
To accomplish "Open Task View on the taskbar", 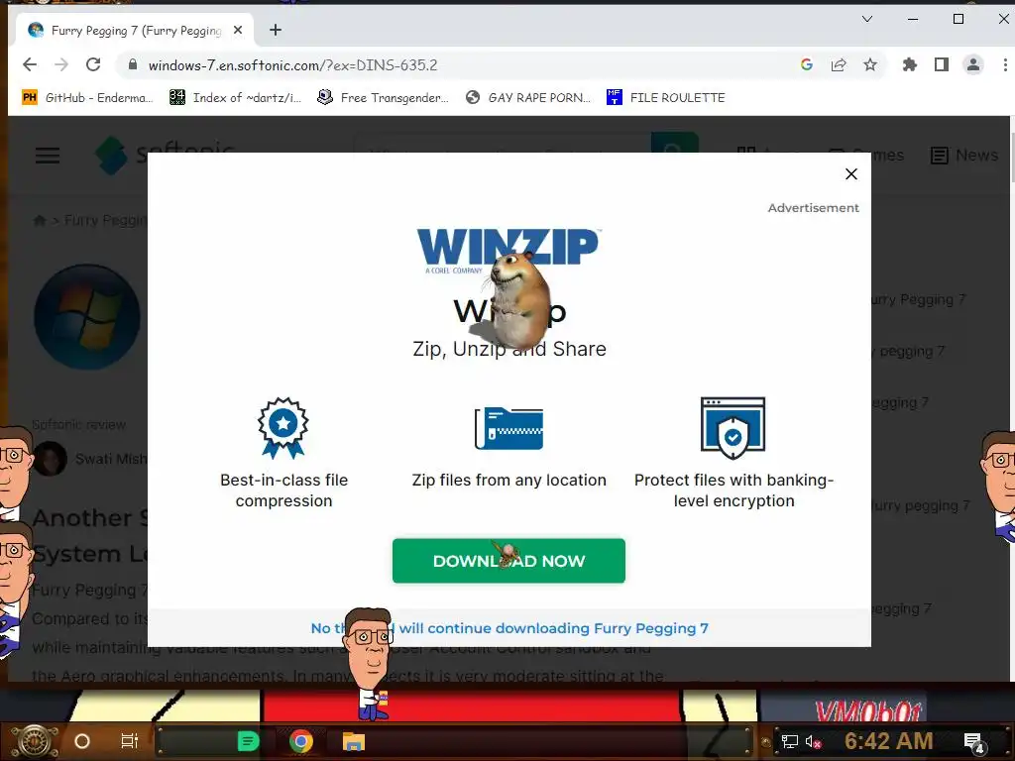I will click(130, 741).
